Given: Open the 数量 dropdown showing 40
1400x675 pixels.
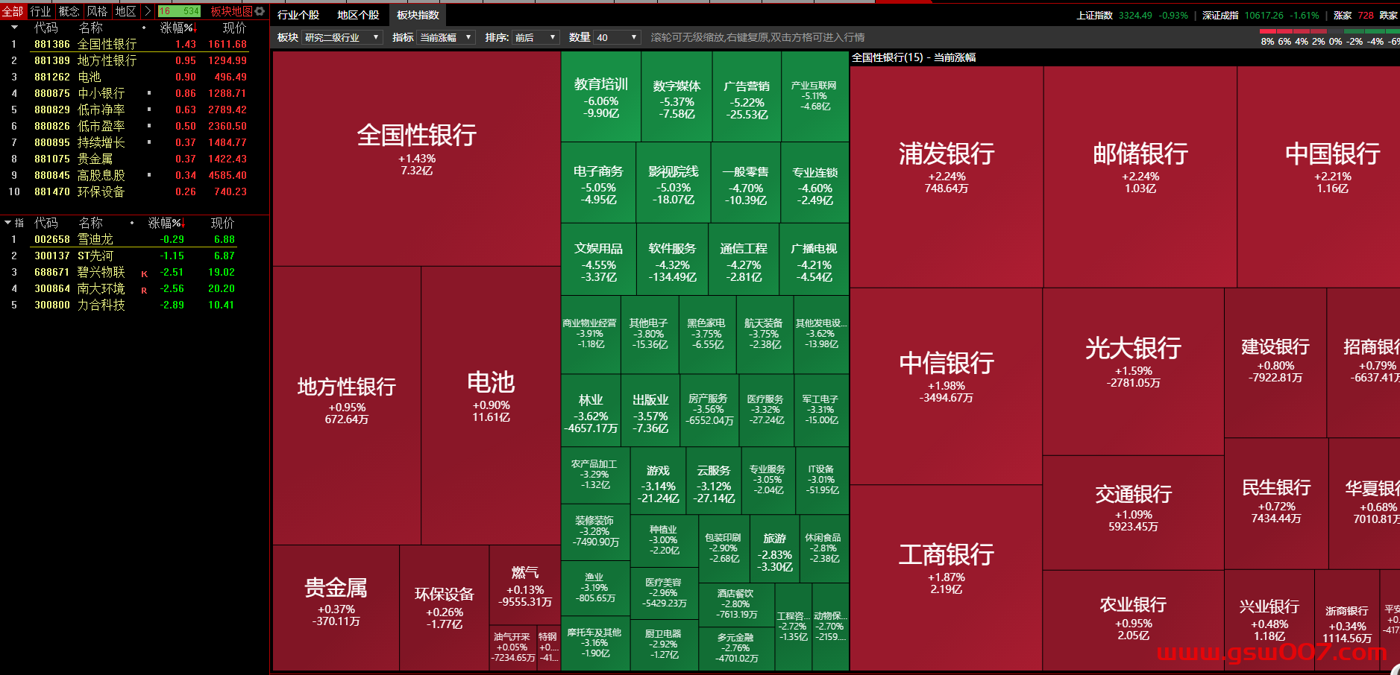Looking at the screenshot, I should 618,37.
